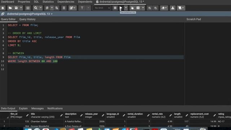Stop the running query
The width and height of the screenshot is (231, 130).
[x=115, y=8]
